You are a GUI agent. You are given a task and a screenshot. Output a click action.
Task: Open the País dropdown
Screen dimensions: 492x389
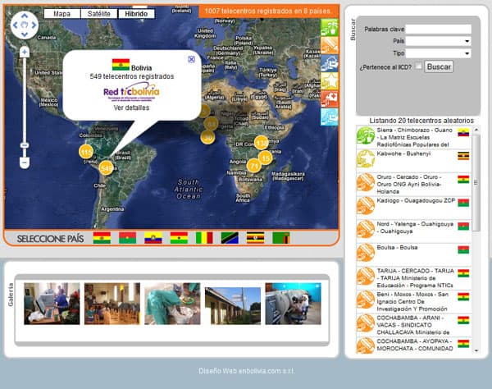pyautogui.click(x=439, y=41)
